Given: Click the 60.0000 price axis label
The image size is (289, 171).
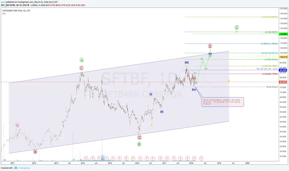Looking at the screenshot, I should click(284, 107).
